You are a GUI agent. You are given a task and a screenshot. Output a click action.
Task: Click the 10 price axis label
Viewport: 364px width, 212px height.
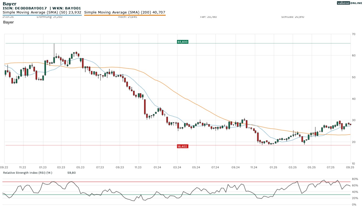(353, 163)
